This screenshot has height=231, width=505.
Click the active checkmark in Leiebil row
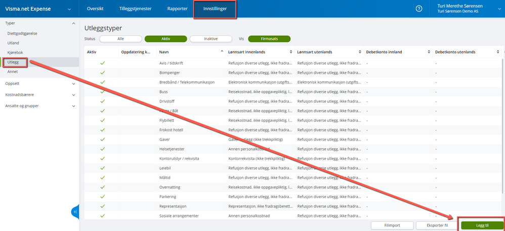point(103,168)
